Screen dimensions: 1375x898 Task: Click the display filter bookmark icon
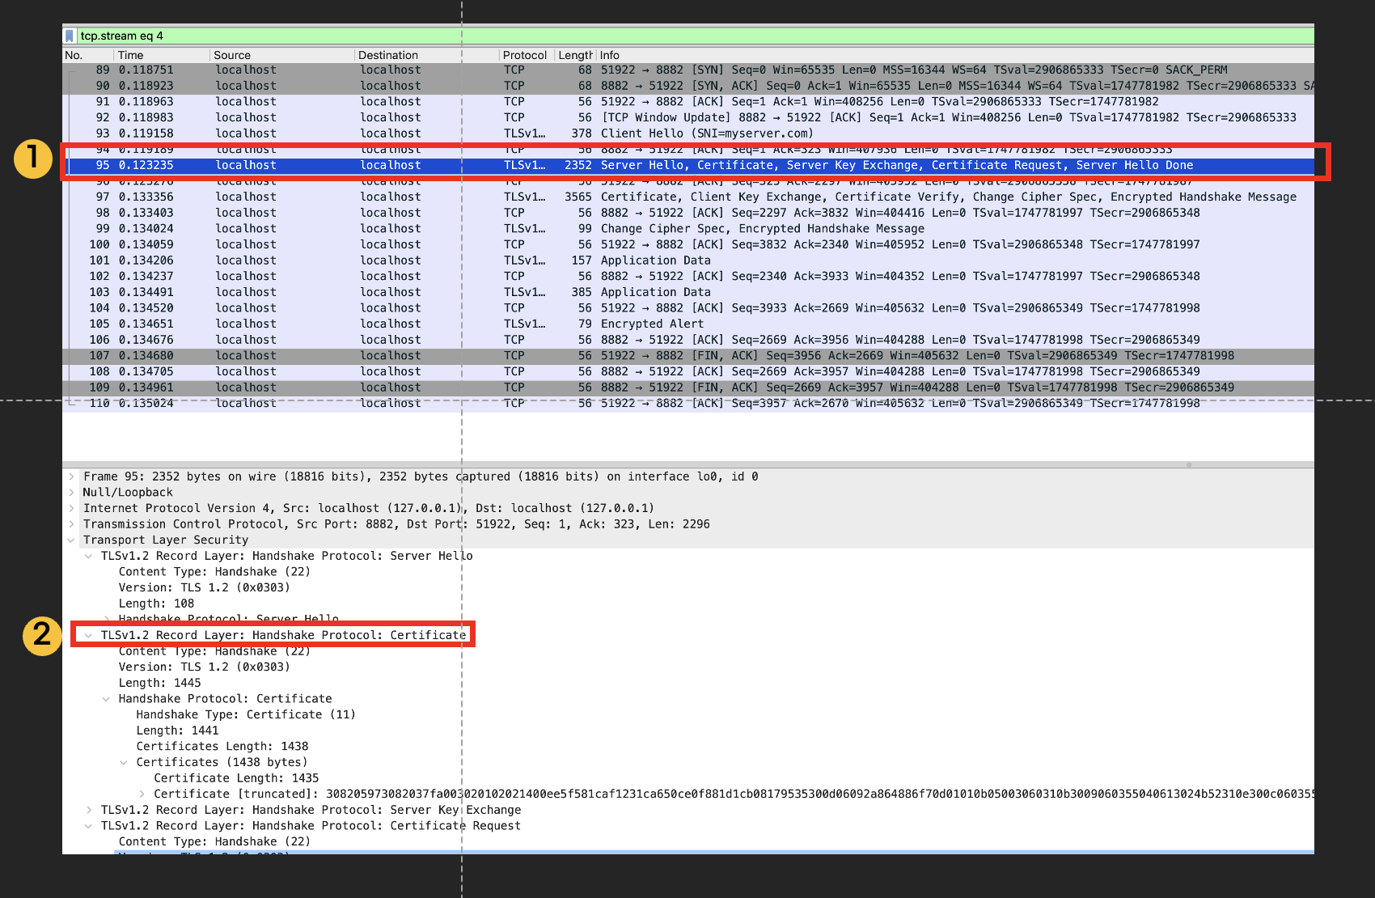point(70,36)
